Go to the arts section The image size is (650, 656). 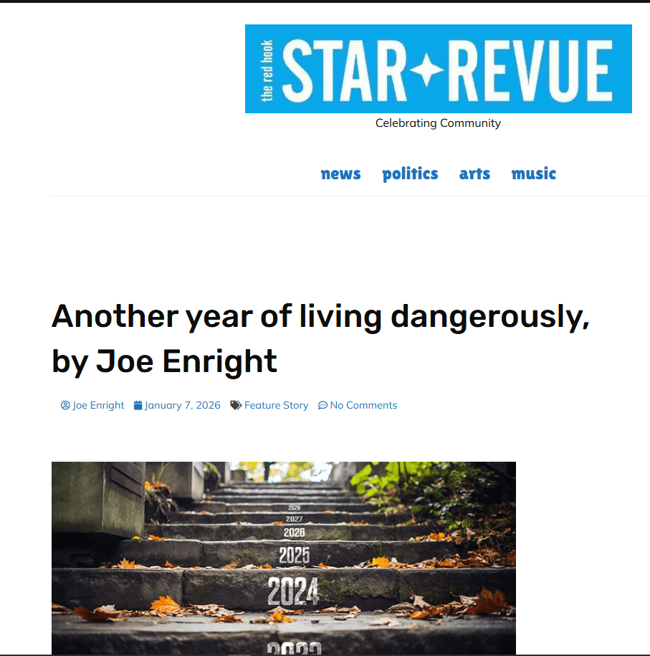pos(474,173)
